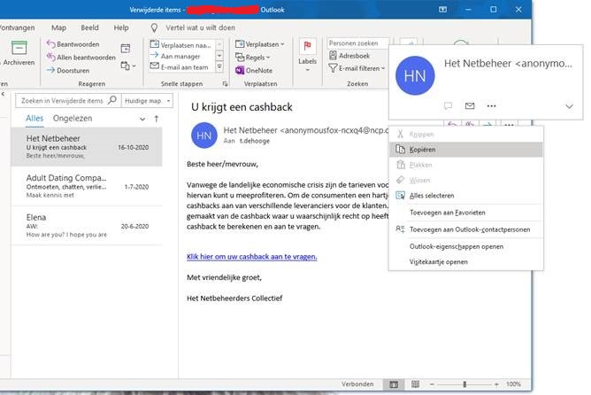Image resolution: width=591 pixels, height=395 pixels.
Task: Choose Toevoegen aan Outlook-contactpersonen
Action: click(x=466, y=229)
